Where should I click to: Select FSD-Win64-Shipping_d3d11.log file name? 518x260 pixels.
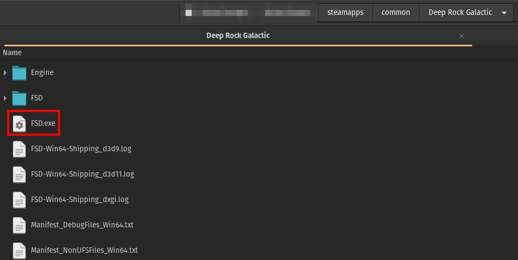pyautogui.click(x=82, y=174)
